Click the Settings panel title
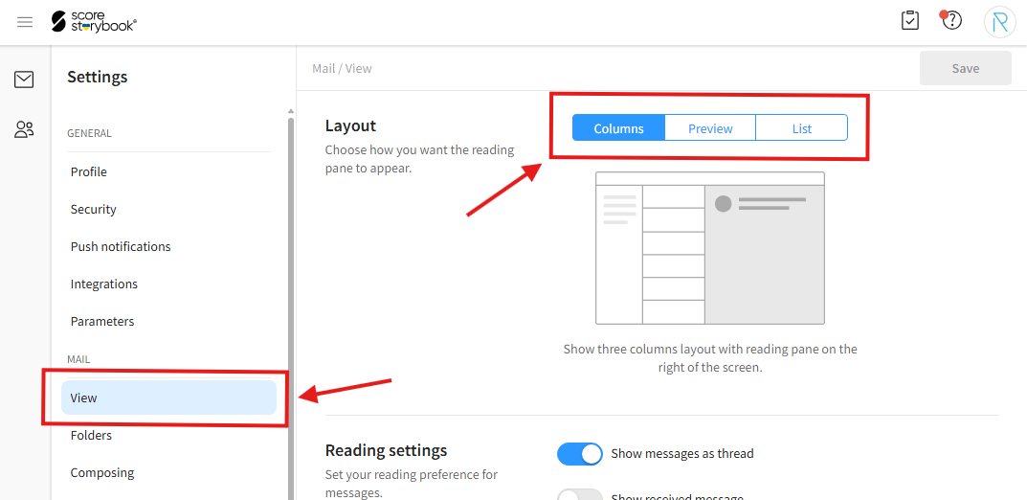The image size is (1027, 500). tap(97, 77)
